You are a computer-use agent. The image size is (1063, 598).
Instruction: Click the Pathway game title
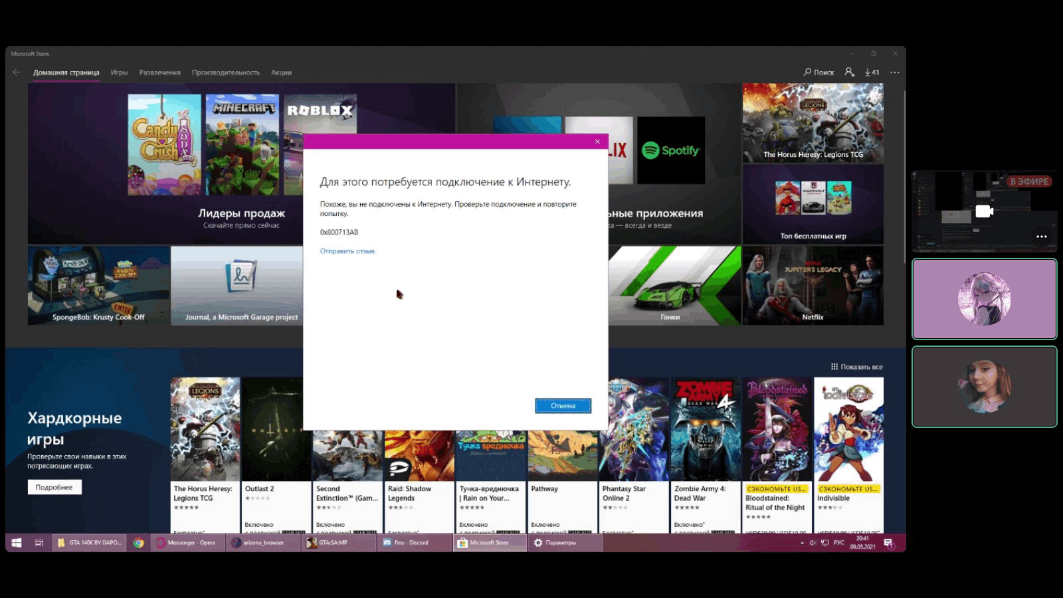pyautogui.click(x=544, y=488)
